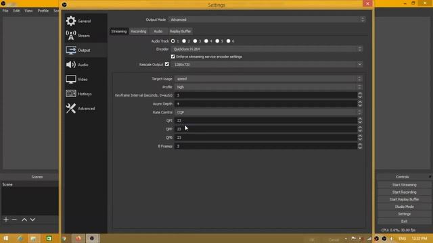Adjust QPI stepper arrows

(360, 121)
